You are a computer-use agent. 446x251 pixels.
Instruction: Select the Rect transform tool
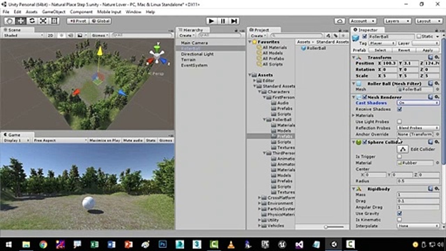[x=54, y=21]
